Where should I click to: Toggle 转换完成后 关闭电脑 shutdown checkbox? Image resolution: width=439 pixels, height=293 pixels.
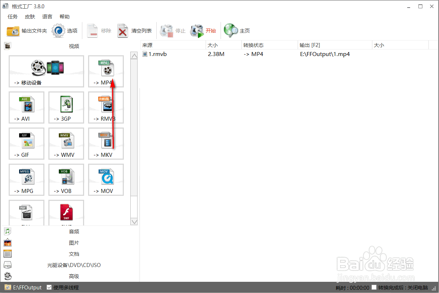pos(374,288)
